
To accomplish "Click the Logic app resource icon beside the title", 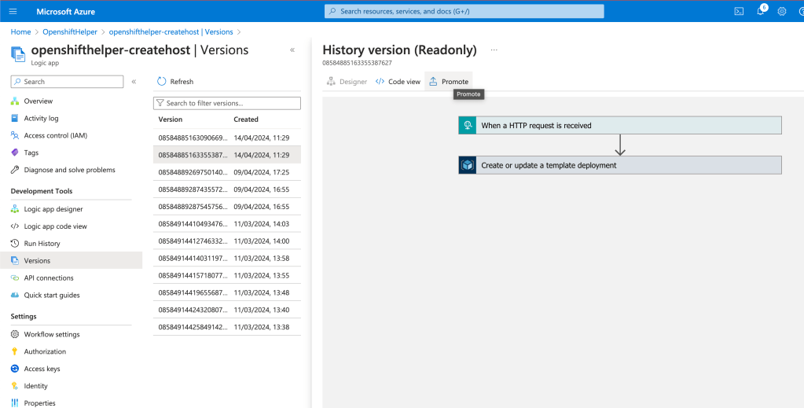I will 18,53.
